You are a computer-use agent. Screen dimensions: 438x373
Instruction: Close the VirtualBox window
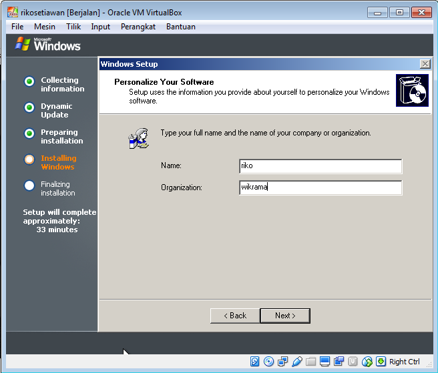[x=421, y=13]
